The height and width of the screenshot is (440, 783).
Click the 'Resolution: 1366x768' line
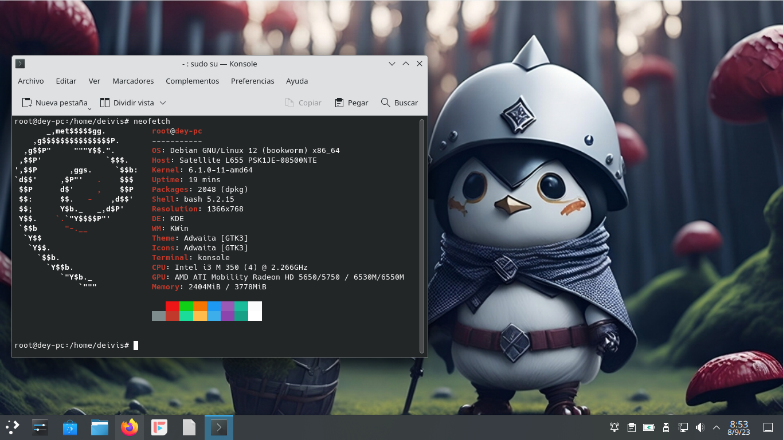(198, 209)
